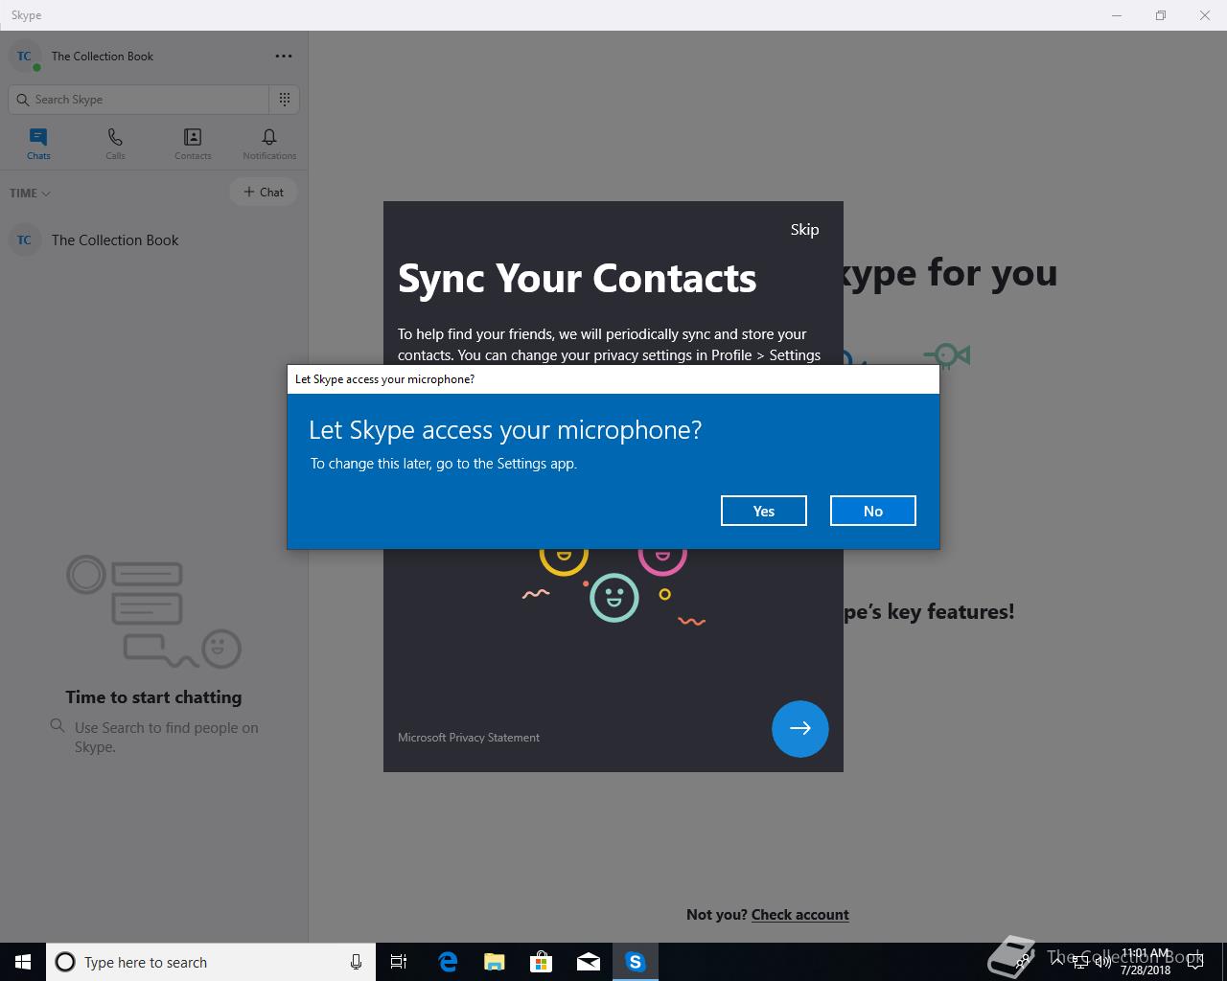
Task: Restore down the Skype window
Action: pos(1161,15)
